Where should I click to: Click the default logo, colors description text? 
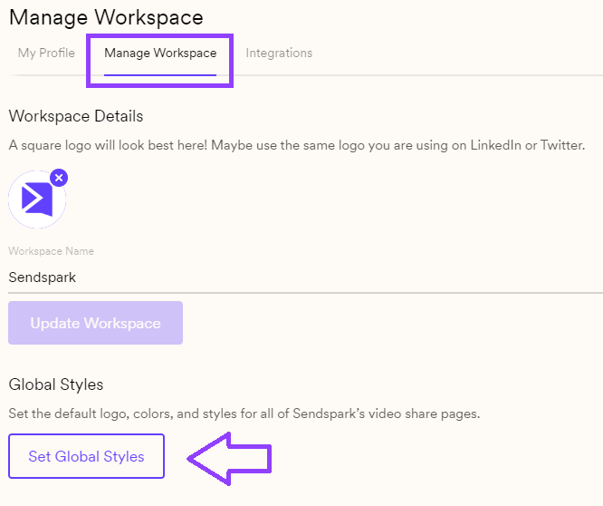(x=244, y=414)
